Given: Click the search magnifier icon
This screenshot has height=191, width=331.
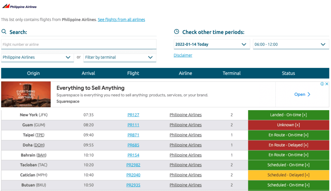Looking at the screenshot, I should (x=4, y=32).
